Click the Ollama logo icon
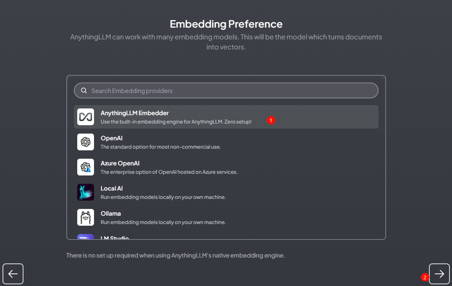Image resolution: width=452 pixels, height=286 pixels. (86, 217)
